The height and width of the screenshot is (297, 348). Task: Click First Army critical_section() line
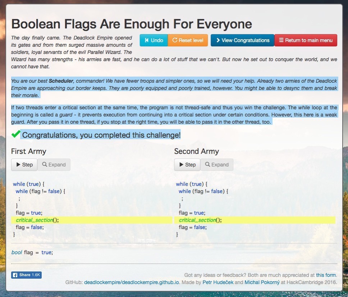92,220
